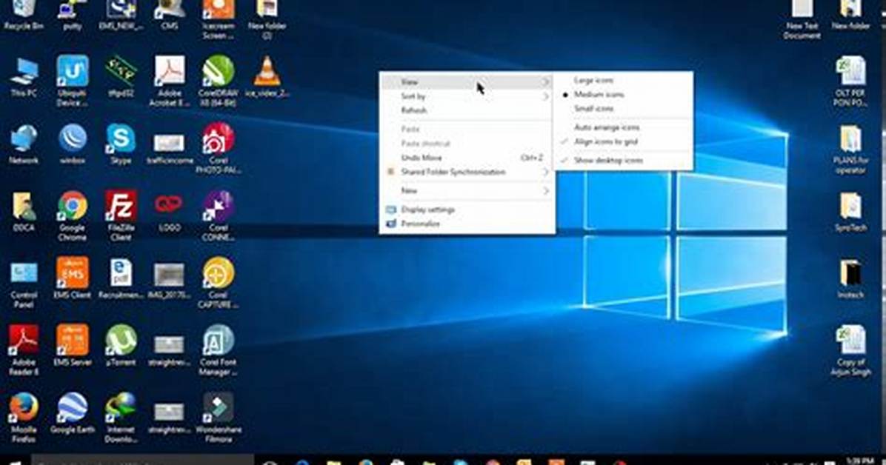Select the Internet Download Manager icon

pos(121,418)
